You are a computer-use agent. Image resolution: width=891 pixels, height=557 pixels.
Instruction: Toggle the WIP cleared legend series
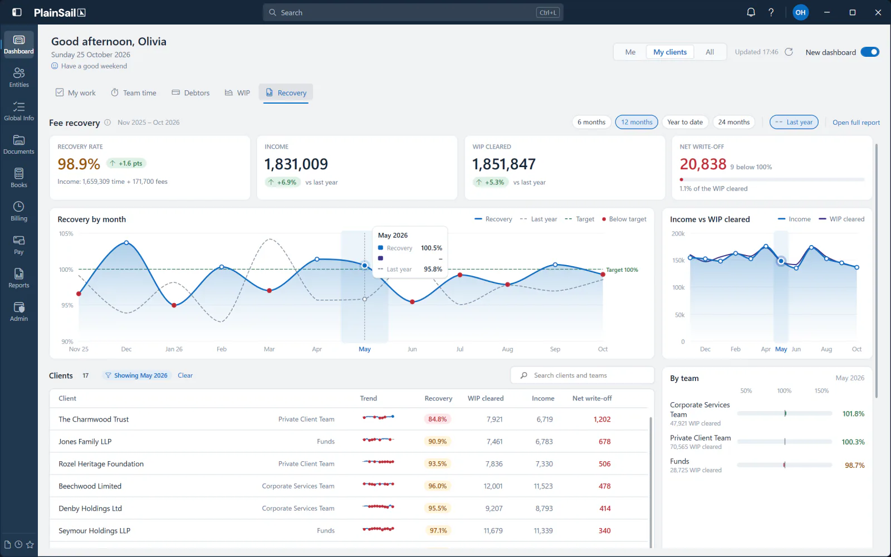841,219
